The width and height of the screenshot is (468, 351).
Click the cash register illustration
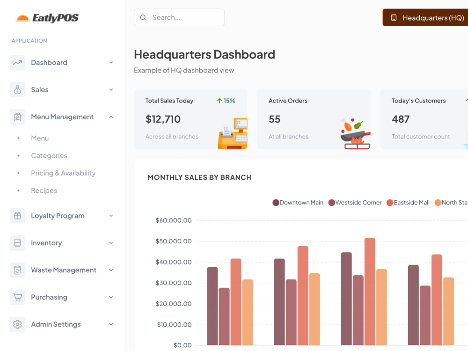click(233, 133)
